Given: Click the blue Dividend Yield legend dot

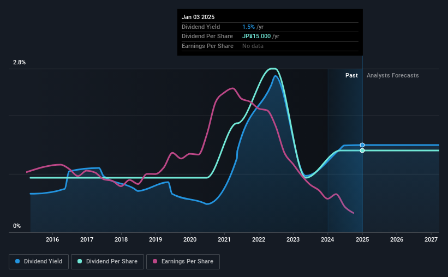Looking at the screenshot, I should click(x=17, y=261).
